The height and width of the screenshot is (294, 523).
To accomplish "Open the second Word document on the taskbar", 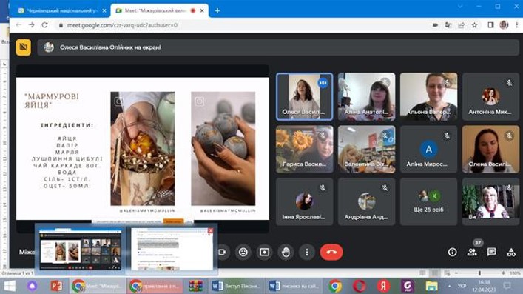I will [294, 287].
